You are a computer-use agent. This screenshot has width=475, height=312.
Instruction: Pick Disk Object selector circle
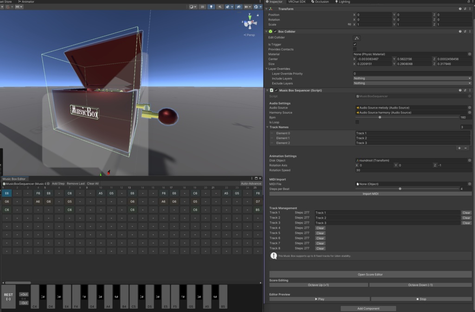(x=469, y=160)
